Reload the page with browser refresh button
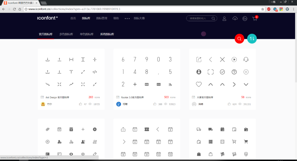 click(x=14, y=9)
